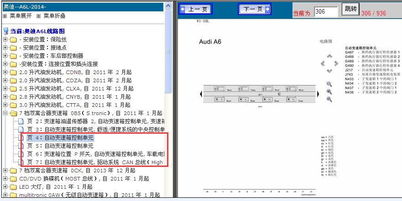Pan diagram right with the right arrow
Screen dimensions: 402x201
336,63
